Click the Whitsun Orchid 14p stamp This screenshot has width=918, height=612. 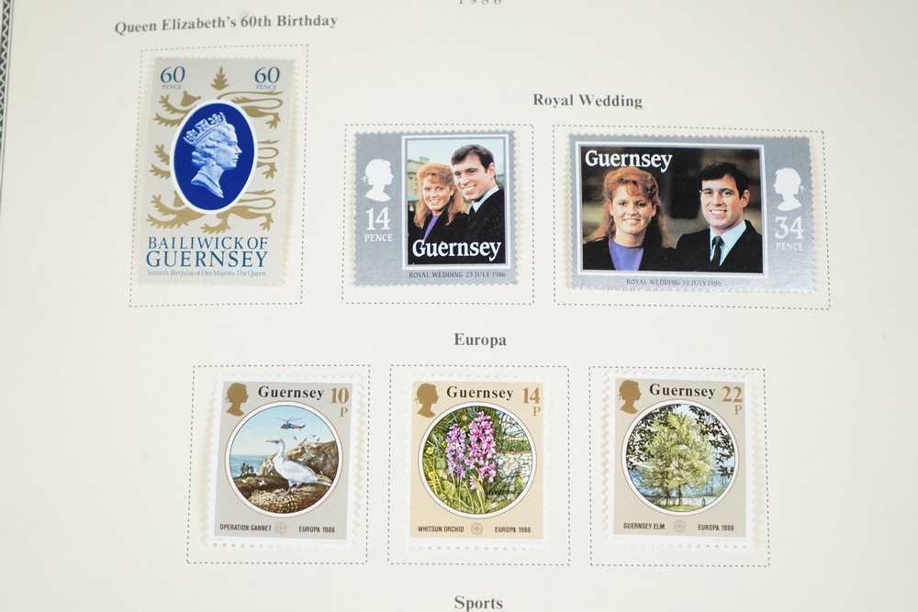[477, 461]
